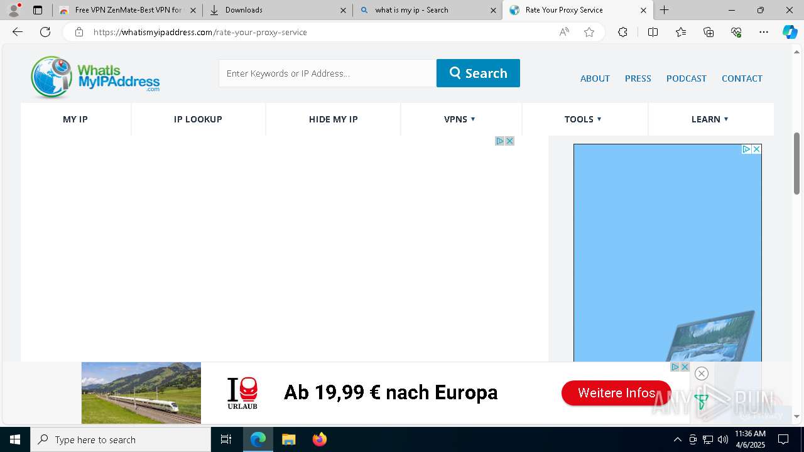Click the train photo in banner ad

coord(141,393)
